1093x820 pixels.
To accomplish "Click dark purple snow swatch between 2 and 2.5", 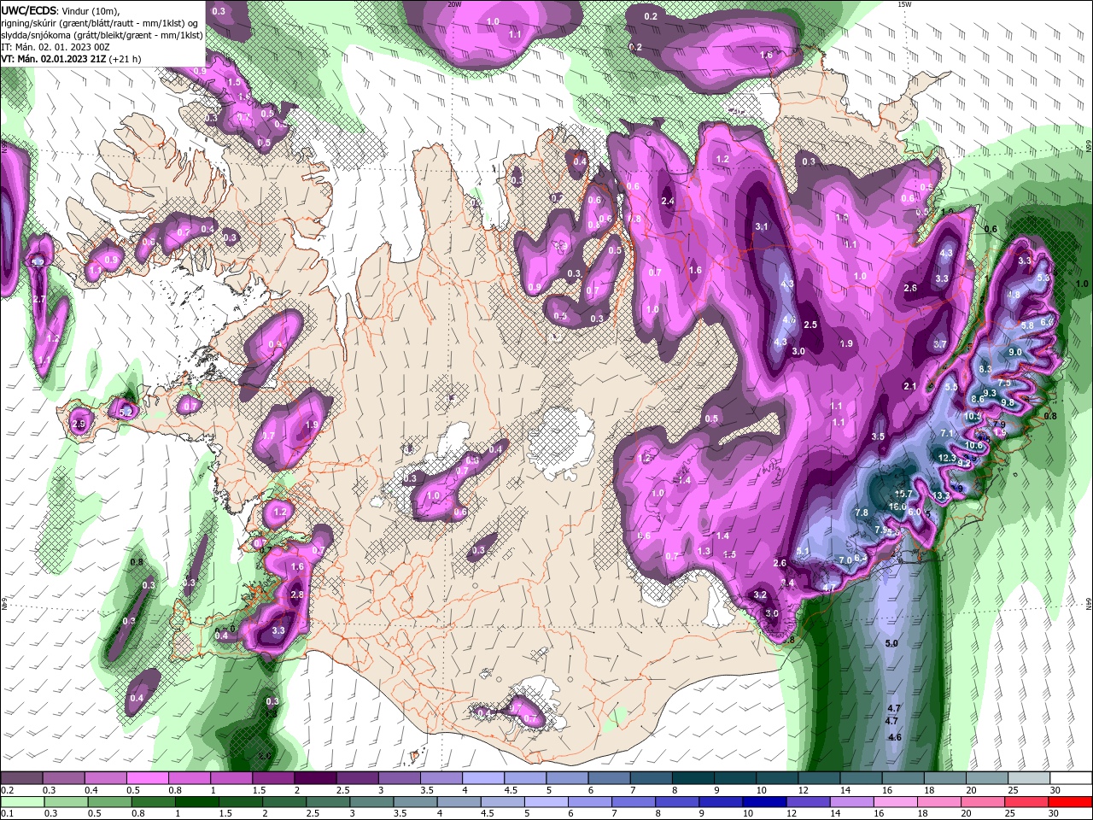I will pyautogui.click(x=315, y=778).
